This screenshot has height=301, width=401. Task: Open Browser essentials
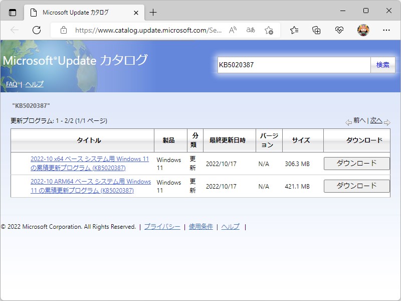click(x=339, y=30)
